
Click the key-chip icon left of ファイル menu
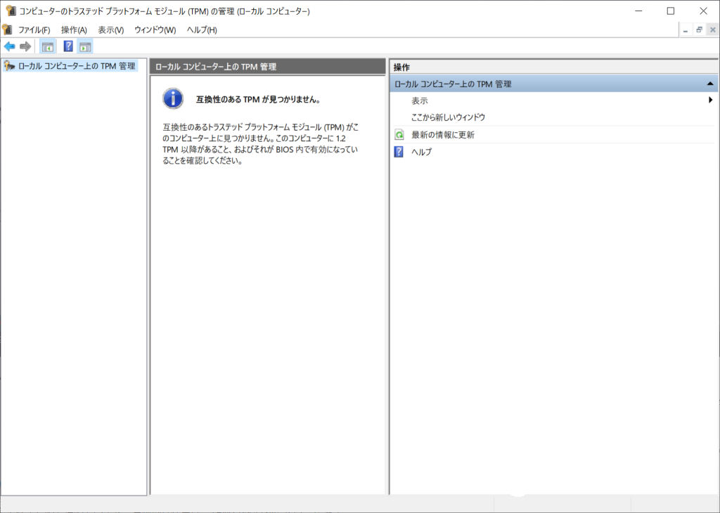(x=7, y=30)
